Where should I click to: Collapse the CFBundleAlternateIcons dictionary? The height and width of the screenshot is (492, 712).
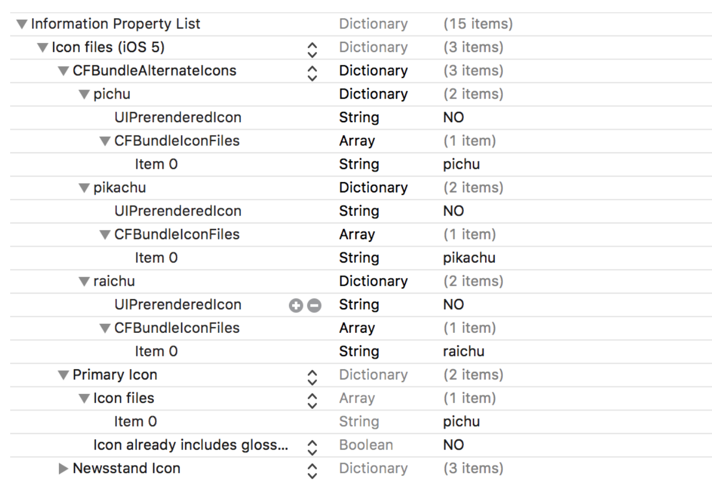(63, 71)
